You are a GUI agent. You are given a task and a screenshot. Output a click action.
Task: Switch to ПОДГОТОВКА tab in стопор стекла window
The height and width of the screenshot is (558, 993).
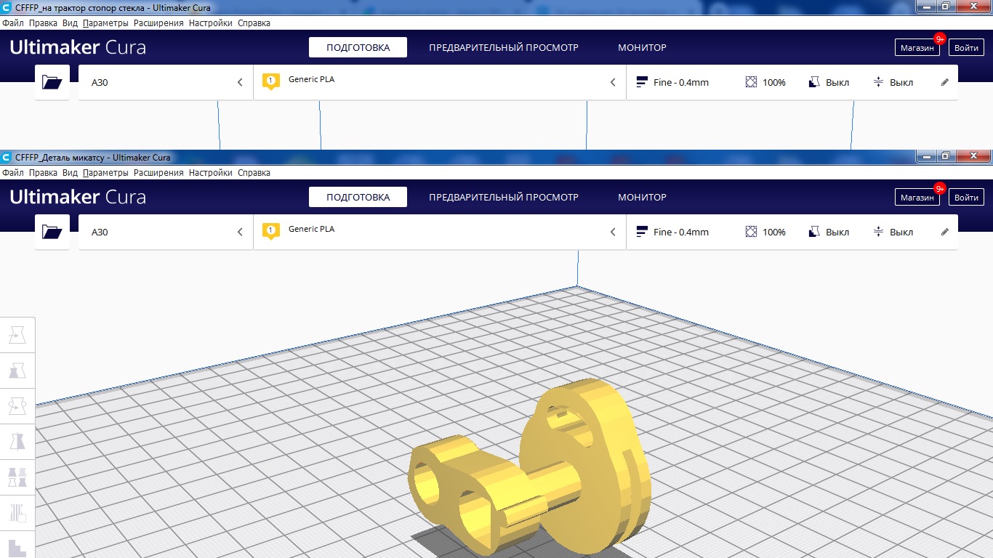(x=358, y=47)
